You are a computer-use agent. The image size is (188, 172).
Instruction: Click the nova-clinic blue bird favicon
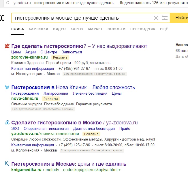point(7,87)
